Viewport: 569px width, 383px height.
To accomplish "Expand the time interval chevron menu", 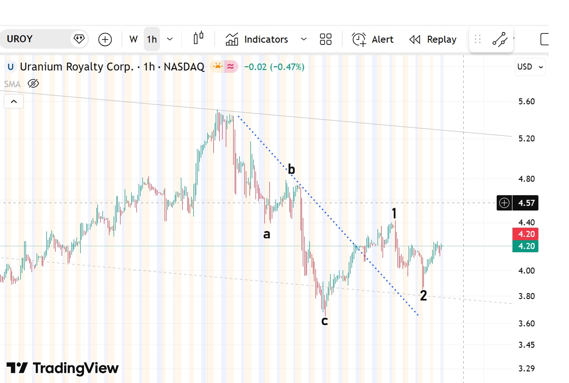I will 170,39.
